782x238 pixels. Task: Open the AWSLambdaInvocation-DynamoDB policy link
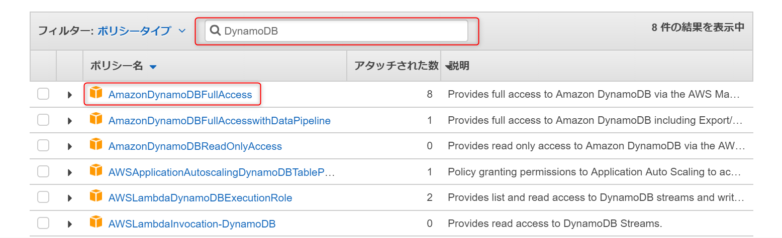[192, 224]
